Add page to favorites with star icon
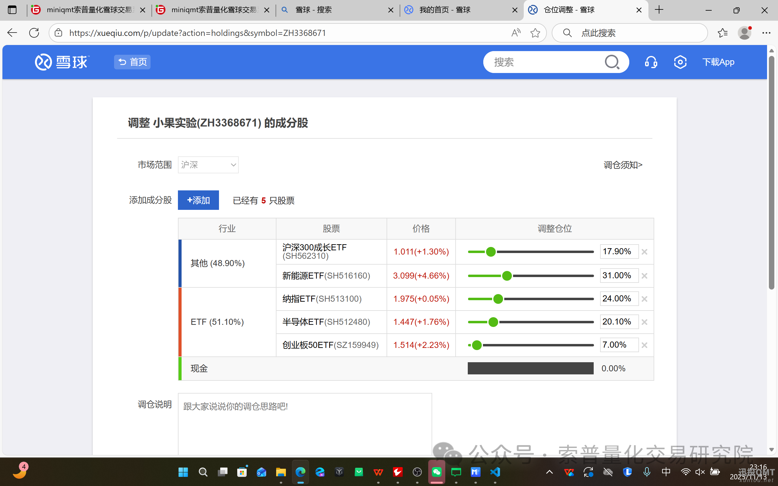 (x=535, y=33)
